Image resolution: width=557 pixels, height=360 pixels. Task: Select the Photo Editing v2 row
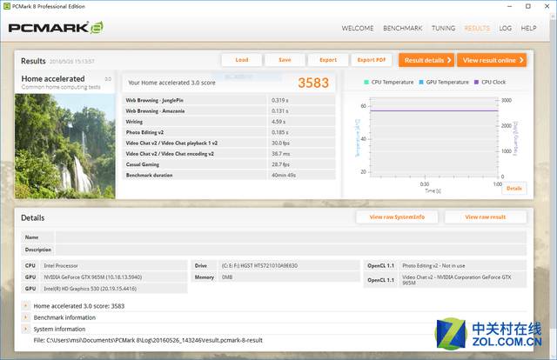coord(229,132)
